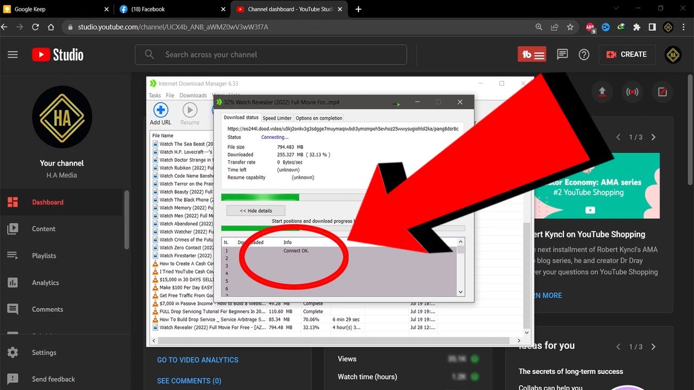Open the Tasks menu in IDM

coord(155,95)
